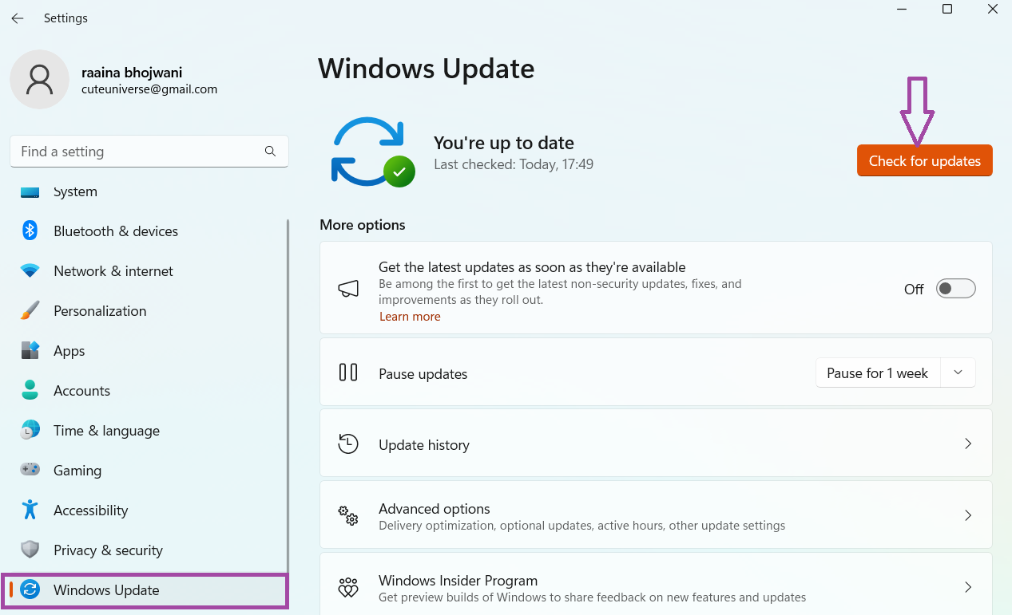Screen dimensions: 1012x615
Task: Click the Find a setting search field
Action: (149, 151)
